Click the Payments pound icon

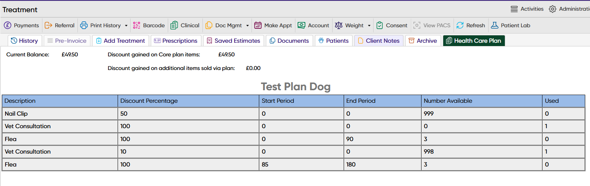[8, 25]
